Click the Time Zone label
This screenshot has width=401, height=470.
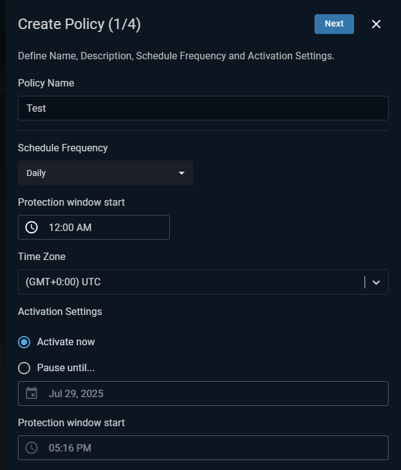pos(41,256)
